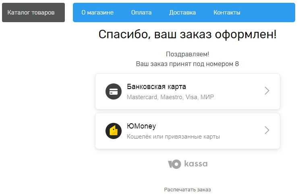Image resolution: width=298 pixels, height=195 pixels.
Task: Click the order number 8 text line
Action: 187,64
